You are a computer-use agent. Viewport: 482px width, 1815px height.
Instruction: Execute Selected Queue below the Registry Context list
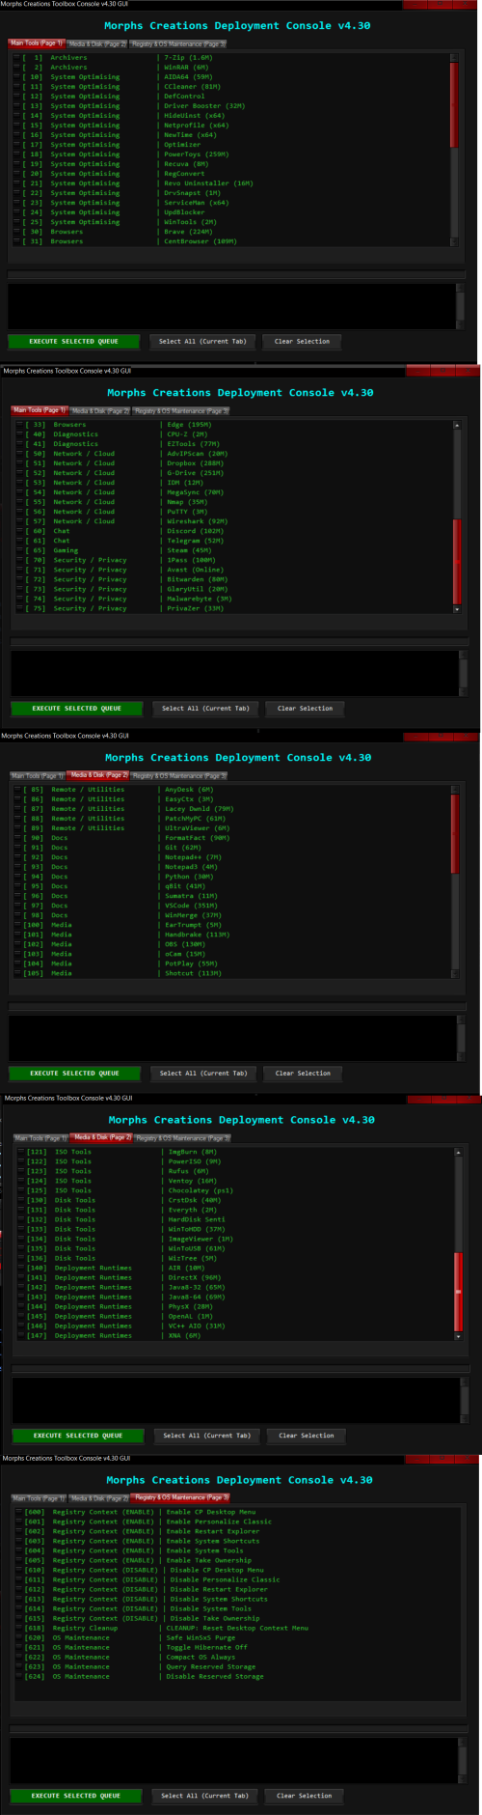point(75,1796)
